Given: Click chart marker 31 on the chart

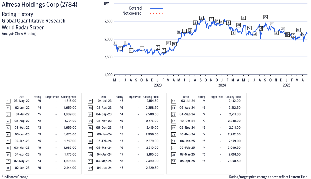Looking at the screenshot, I should pos(298,30).
